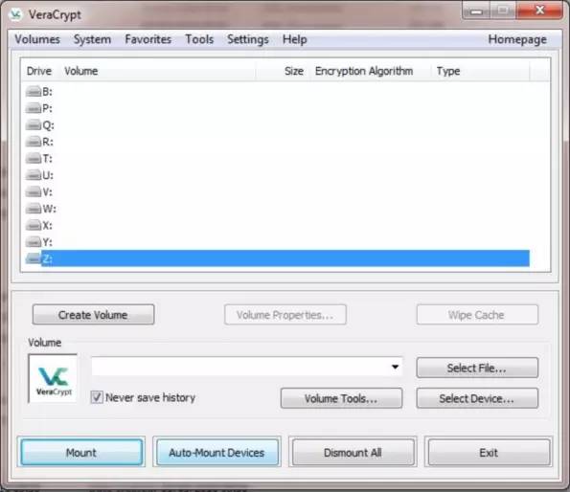Choose the T: drive slot icon
Screen dimensions: 570x492
click(34, 158)
